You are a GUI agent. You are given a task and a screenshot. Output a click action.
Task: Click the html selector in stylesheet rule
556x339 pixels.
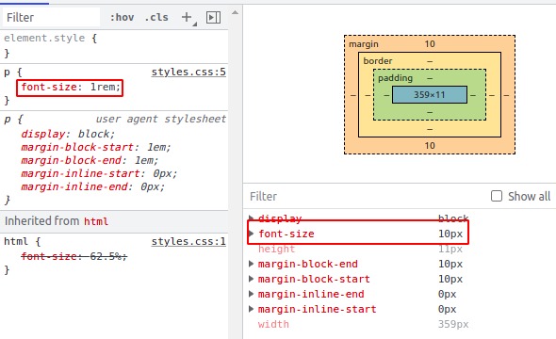click(x=16, y=242)
